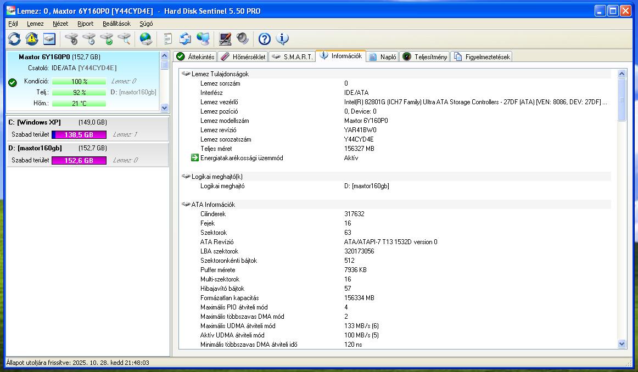
Task: Click the refresh toolbar icon
Action: pos(14,39)
